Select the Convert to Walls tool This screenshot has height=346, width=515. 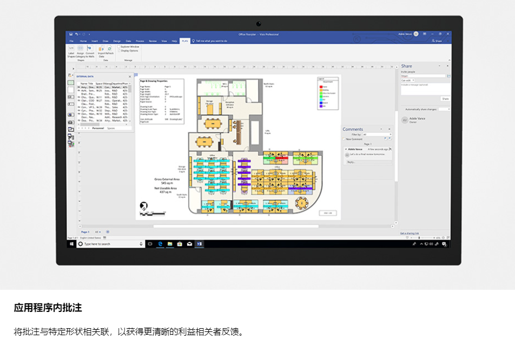pos(89,49)
